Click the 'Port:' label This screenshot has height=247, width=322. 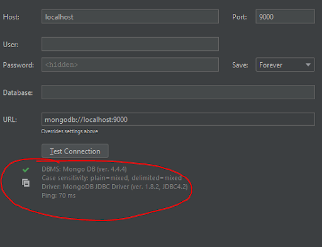click(x=240, y=17)
